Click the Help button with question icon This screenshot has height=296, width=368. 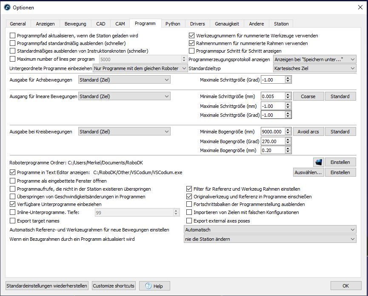[x=154, y=286]
